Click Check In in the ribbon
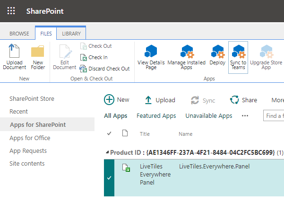284x203 pixels. 94,57
